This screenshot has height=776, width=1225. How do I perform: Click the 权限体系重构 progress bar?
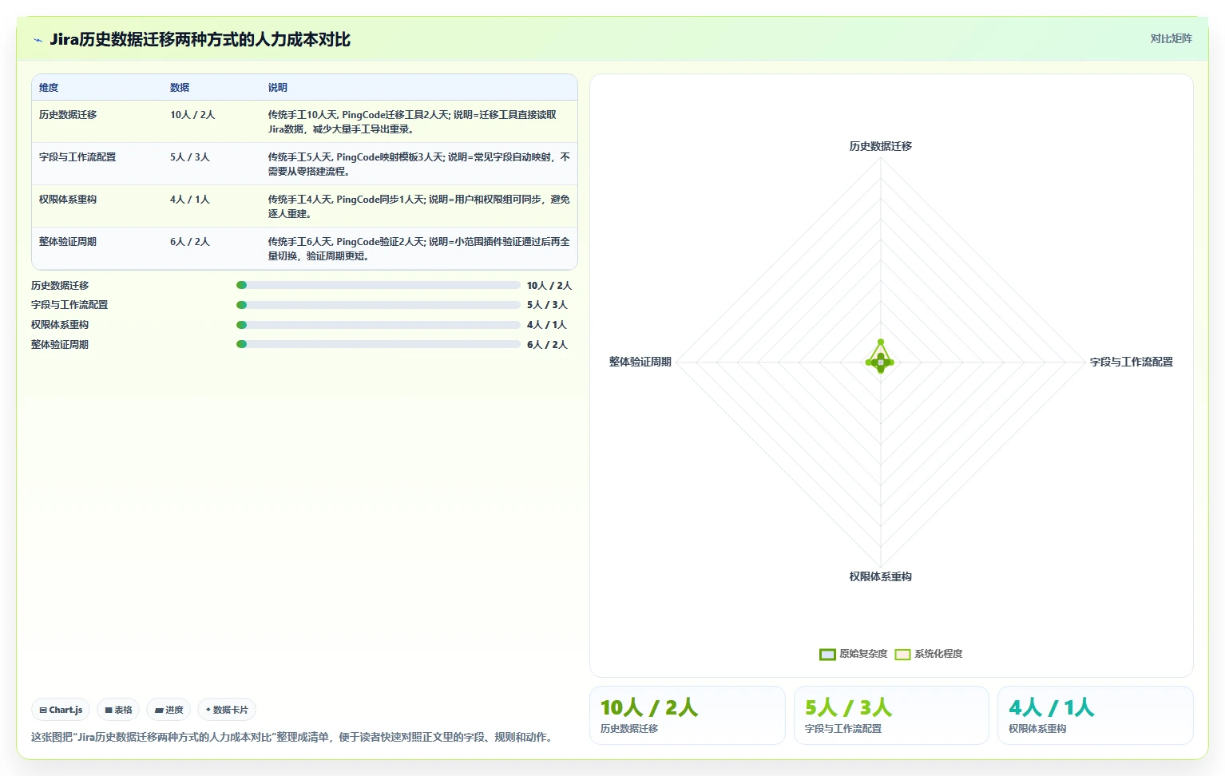pos(379,325)
